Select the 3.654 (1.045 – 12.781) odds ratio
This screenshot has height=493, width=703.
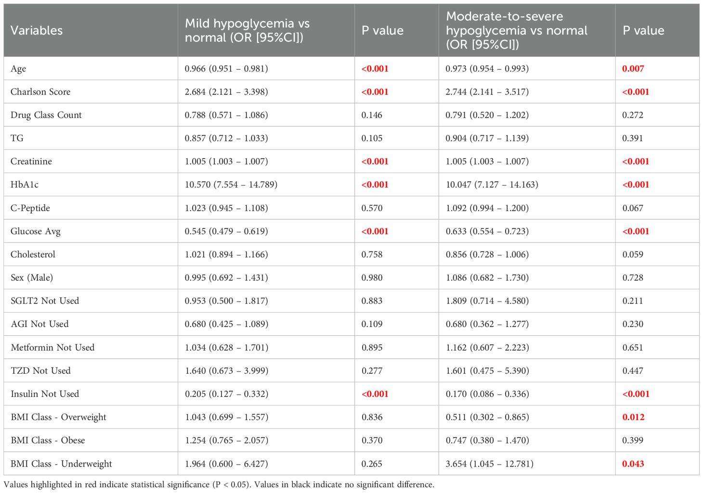click(x=489, y=464)
